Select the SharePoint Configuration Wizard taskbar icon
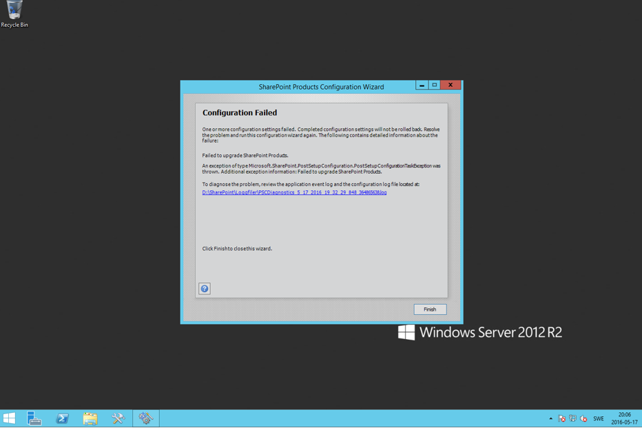This screenshot has height=428, width=642. tap(145, 418)
